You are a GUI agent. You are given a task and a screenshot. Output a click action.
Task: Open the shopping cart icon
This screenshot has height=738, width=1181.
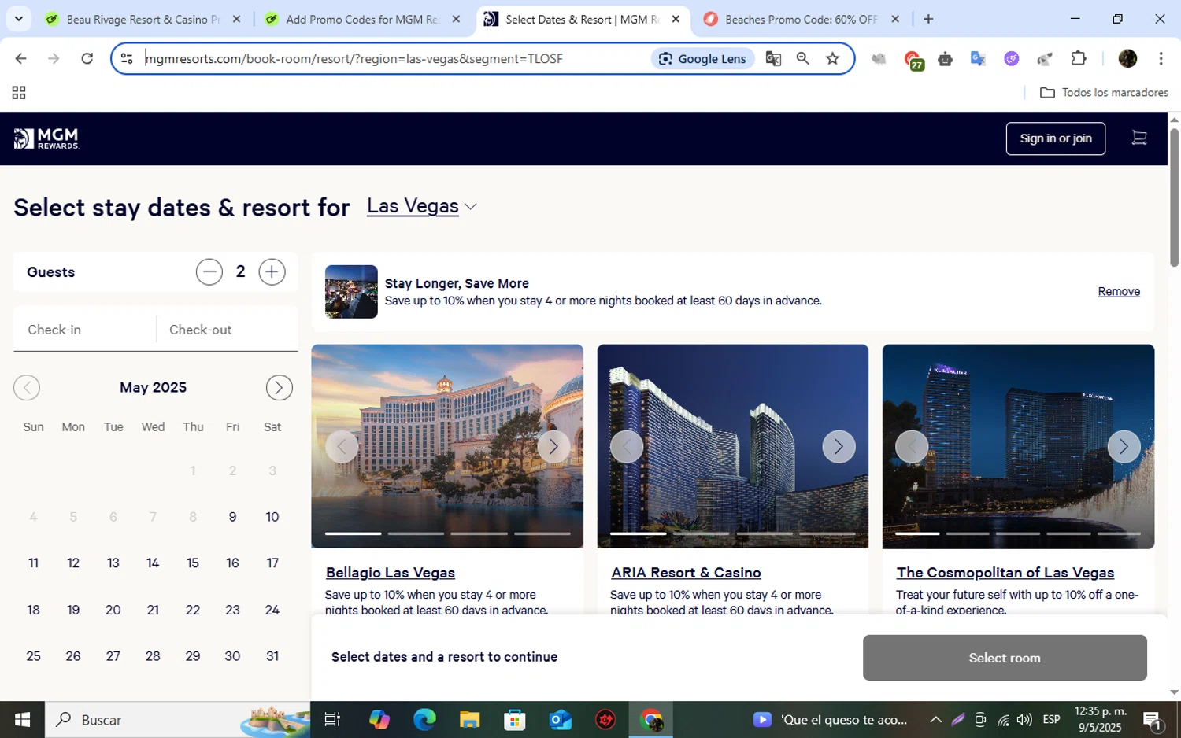click(x=1139, y=138)
